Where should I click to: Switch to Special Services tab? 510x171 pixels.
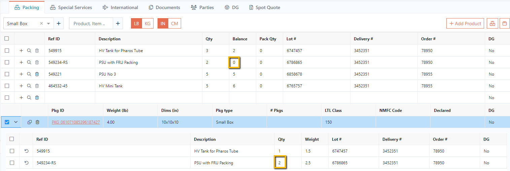pos(71,7)
